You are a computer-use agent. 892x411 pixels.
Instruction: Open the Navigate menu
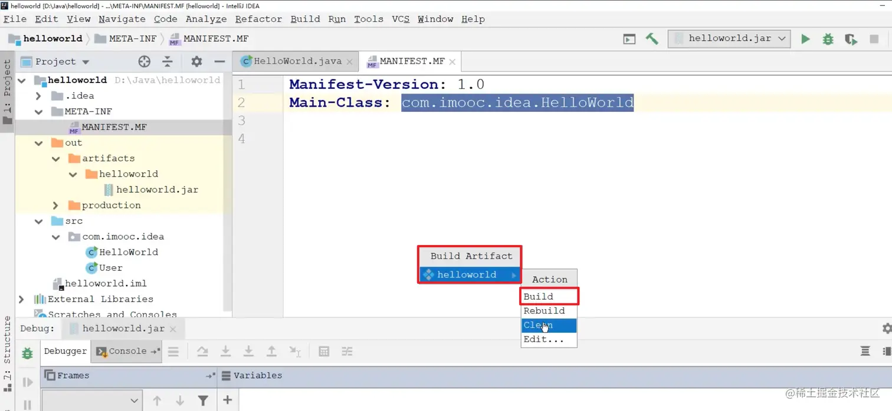122,19
